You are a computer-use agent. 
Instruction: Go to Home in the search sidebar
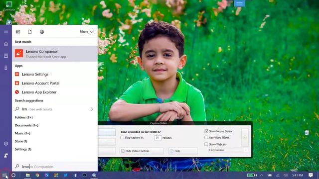point(6,44)
